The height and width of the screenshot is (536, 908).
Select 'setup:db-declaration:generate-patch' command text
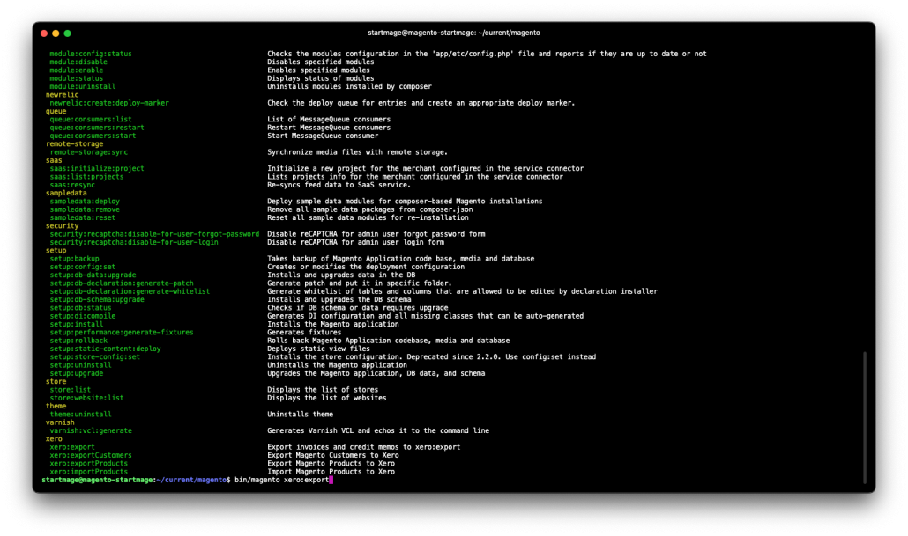122,283
